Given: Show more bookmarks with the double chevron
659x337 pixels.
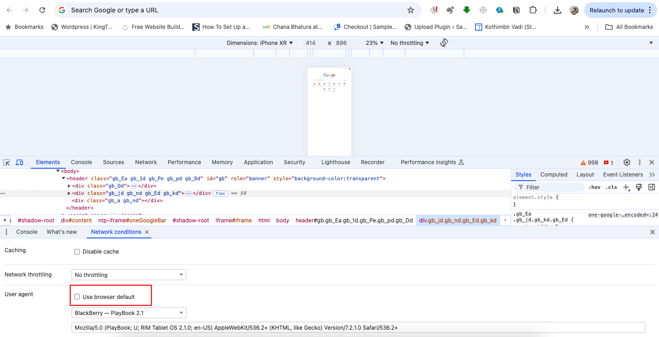Looking at the screenshot, I should pyautogui.click(x=586, y=27).
